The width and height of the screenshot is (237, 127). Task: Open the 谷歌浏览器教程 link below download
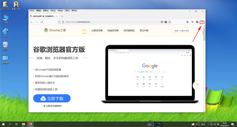(52, 106)
